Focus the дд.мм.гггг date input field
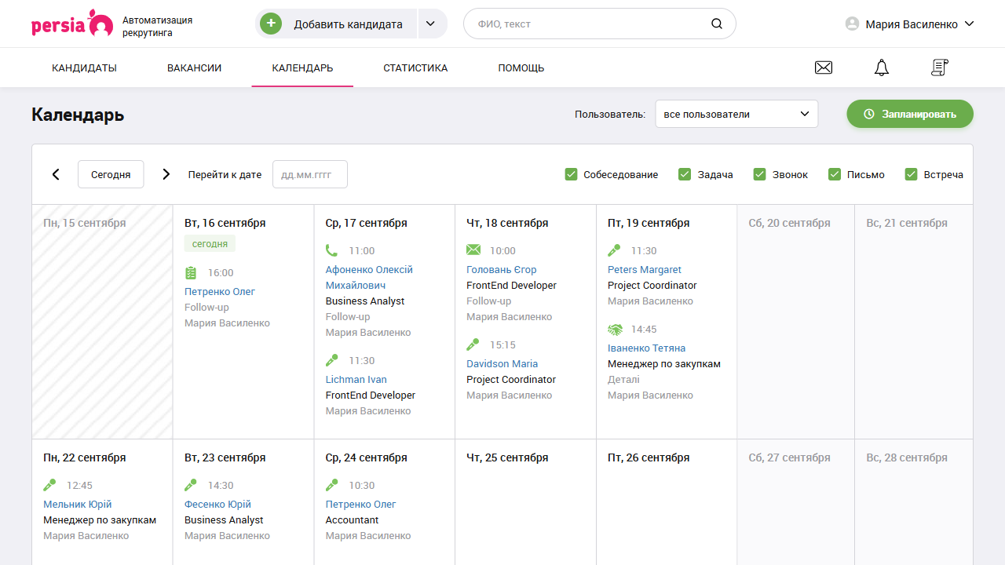The image size is (1005, 565). tap(309, 174)
